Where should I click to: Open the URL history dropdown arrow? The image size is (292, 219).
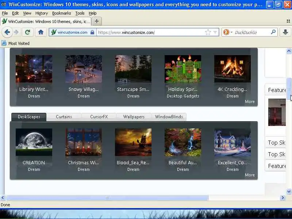point(215,32)
